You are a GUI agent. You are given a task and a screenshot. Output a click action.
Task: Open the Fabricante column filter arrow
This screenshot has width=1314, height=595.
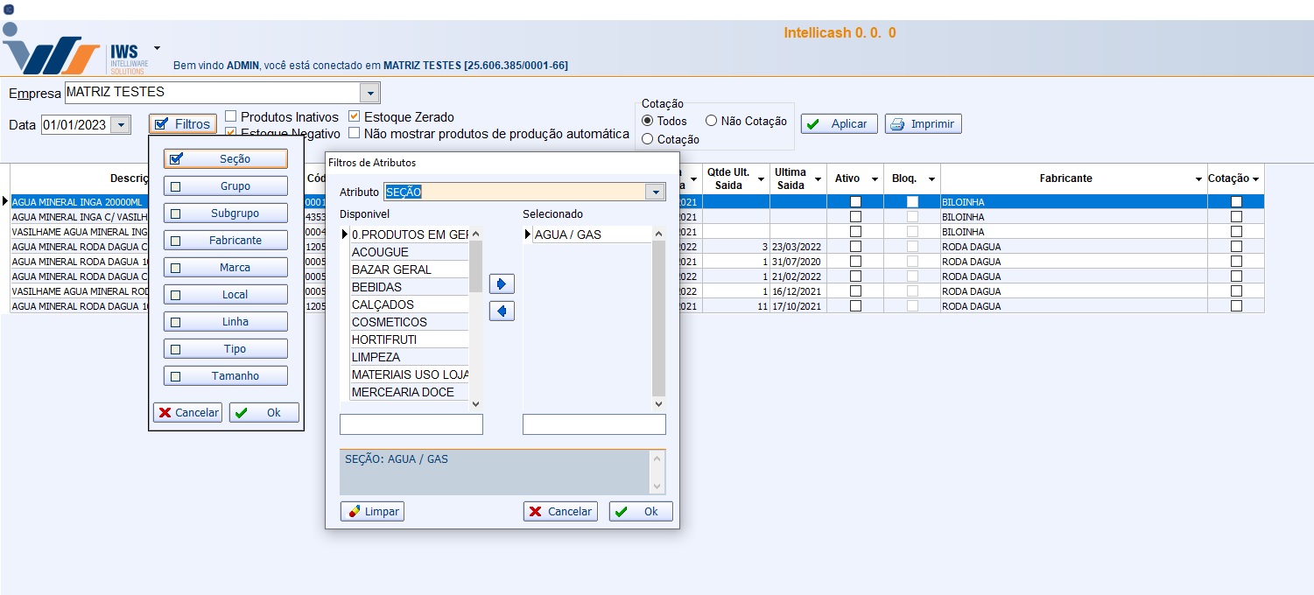pyautogui.click(x=1198, y=179)
